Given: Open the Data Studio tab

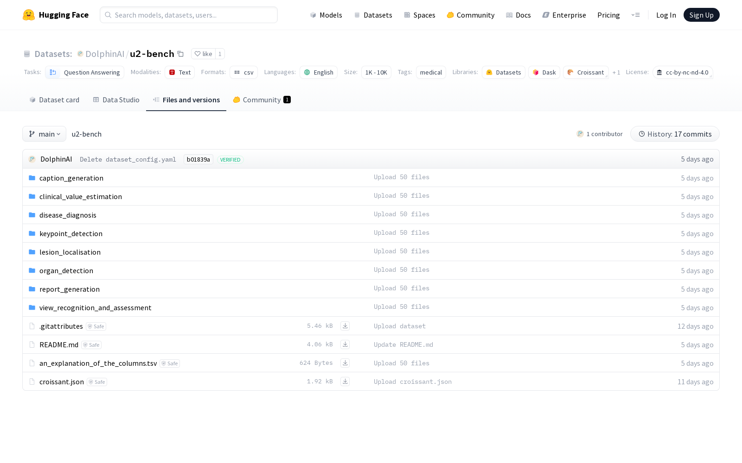Looking at the screenshot, I should coord(116,100).
